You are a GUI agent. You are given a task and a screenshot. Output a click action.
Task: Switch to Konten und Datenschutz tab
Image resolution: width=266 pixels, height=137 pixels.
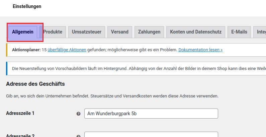[196, 32]
